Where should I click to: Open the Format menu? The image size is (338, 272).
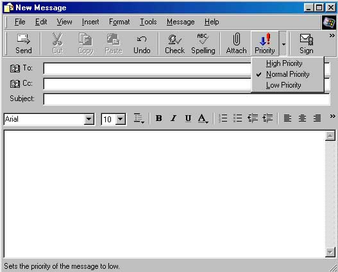point(119,22)
